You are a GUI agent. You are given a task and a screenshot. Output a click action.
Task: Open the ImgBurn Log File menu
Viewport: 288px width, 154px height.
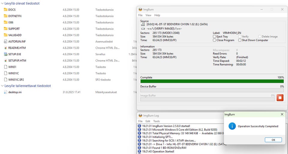(x=140, y=121)
